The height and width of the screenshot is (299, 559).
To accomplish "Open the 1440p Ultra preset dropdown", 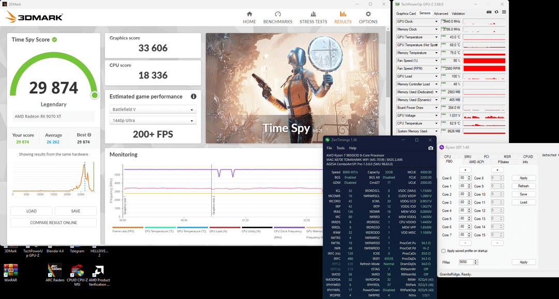I will [153, 121].
